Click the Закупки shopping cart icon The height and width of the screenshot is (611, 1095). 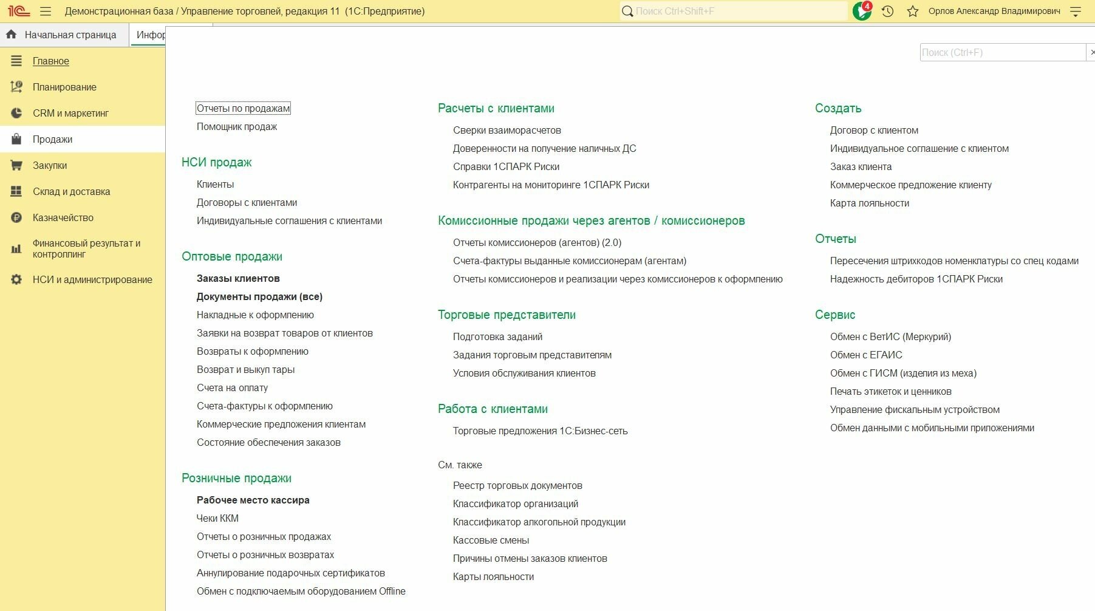coord(16,165)
